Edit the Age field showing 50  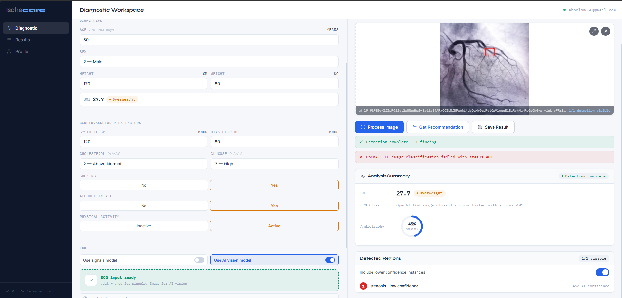[x=209, y=40]
